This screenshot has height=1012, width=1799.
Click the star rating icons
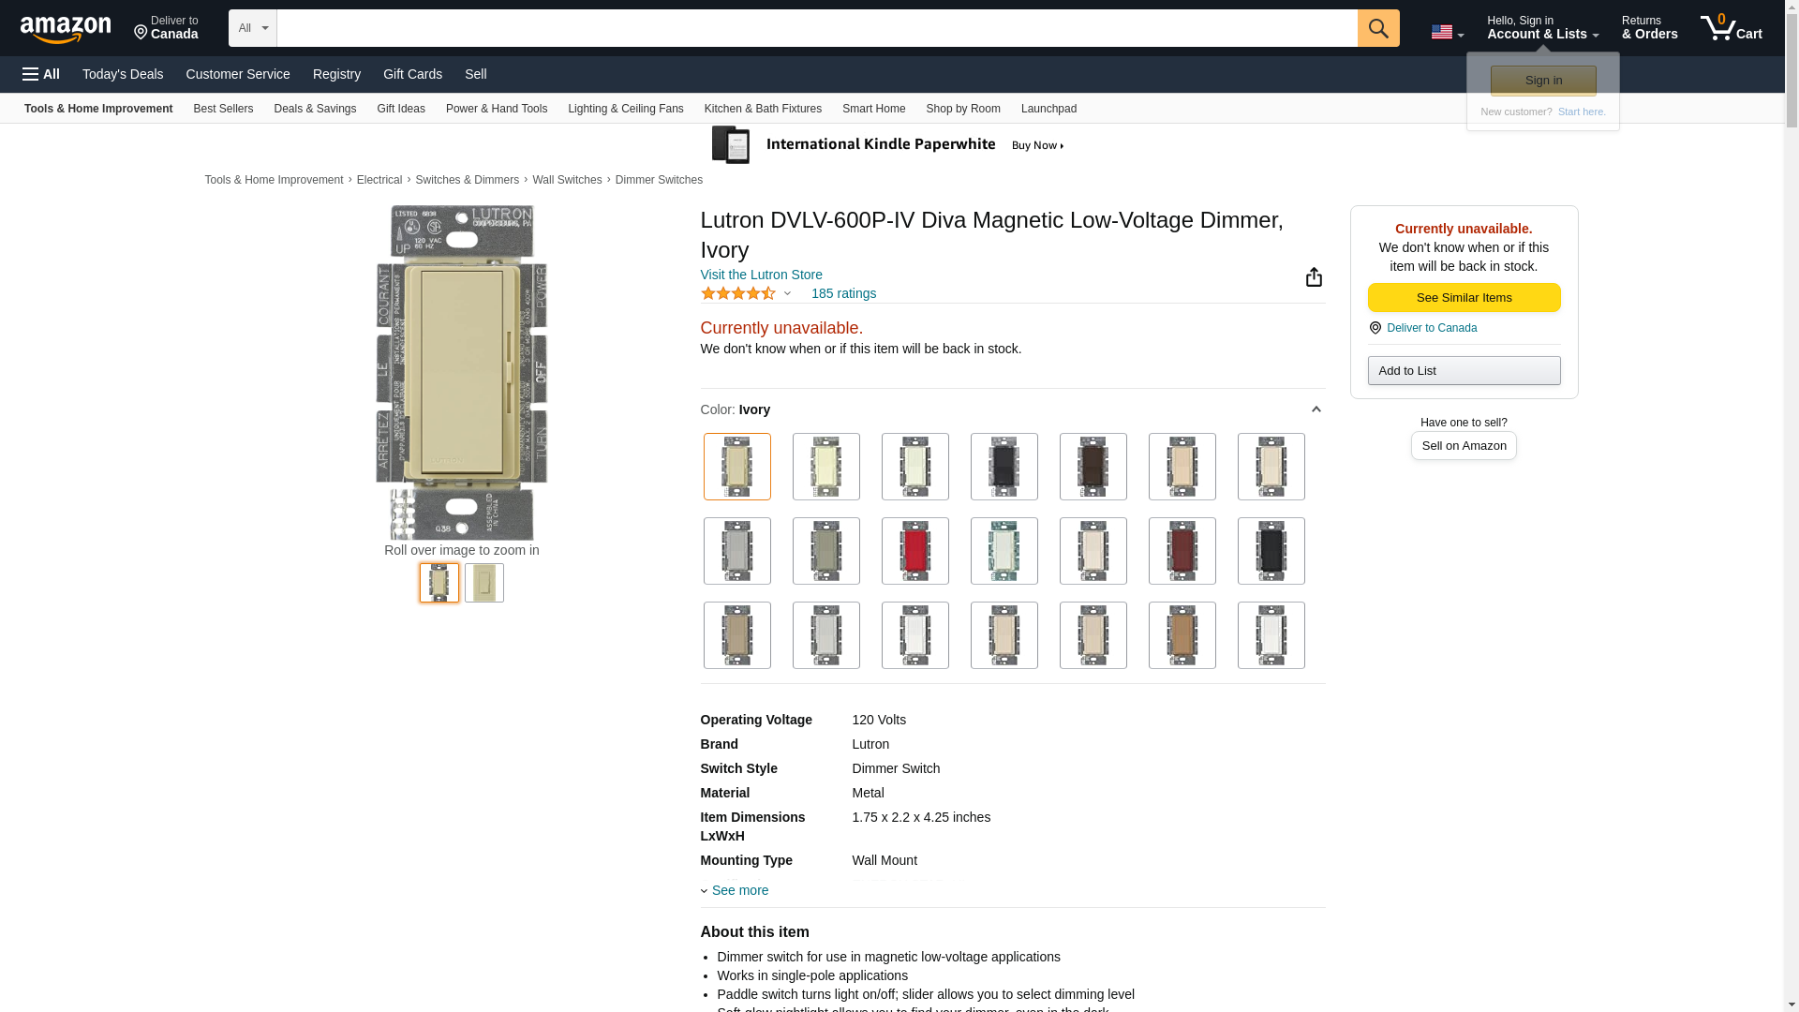(x=738, y=294)
